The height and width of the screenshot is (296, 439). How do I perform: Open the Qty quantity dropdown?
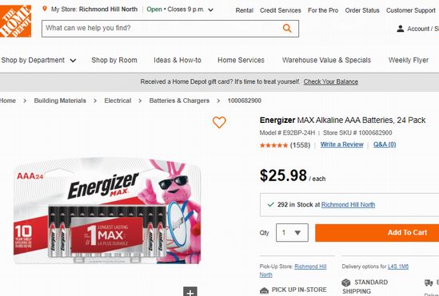pyautogui.click(x=292, y=233)
